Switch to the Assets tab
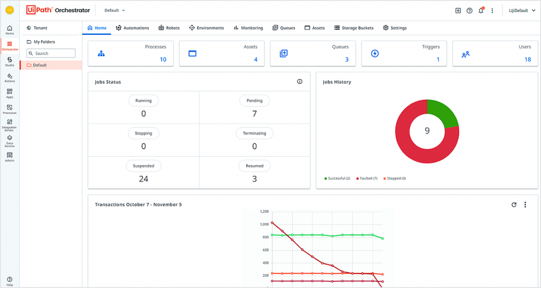Image resolution: width=541 pixels, height=288 pixels. [314, 28]
